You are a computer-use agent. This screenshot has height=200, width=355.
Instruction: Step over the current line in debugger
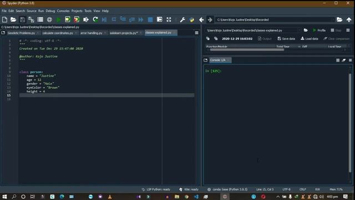pyautogui.click(x=114, y=19)
